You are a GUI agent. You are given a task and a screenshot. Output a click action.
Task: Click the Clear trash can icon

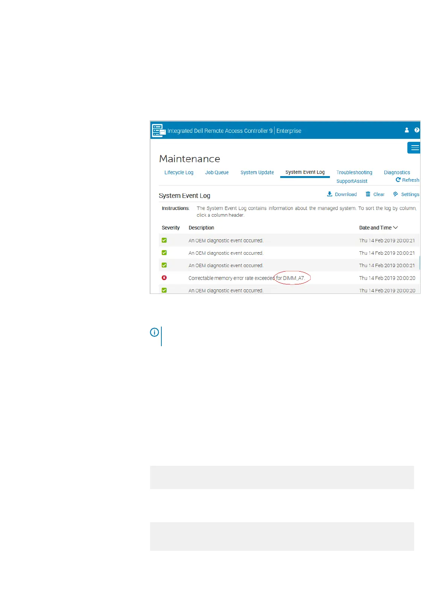coord(368,194)
